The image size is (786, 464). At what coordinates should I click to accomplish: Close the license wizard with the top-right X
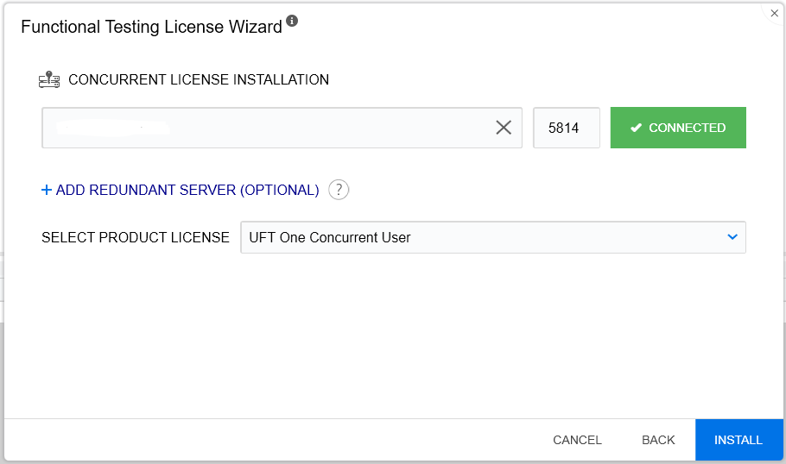(x=774, y=13)
